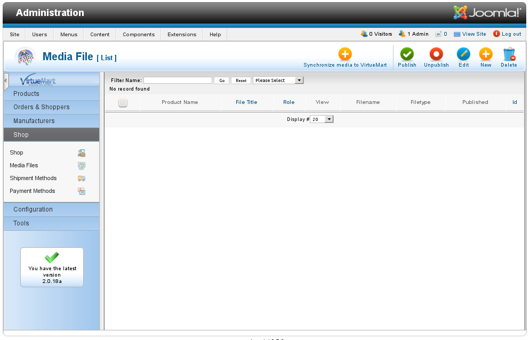
Task: Click the Payment Methods sidebar icon
Action: [82, 191]
